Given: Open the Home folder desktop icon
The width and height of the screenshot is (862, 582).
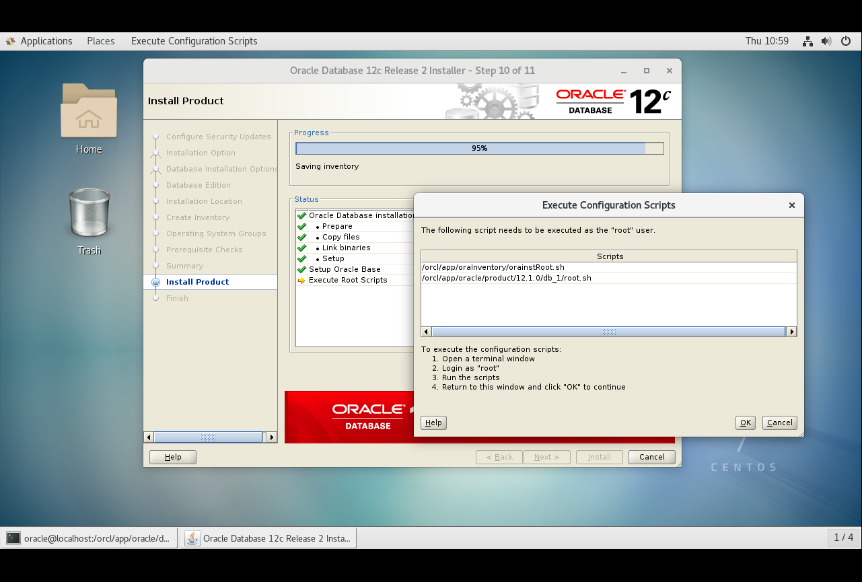Looking at the screenshot, I should [89, 110].
